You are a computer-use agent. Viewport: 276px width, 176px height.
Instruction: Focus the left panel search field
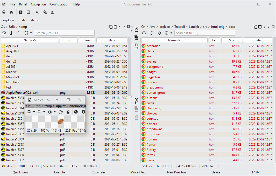pyautogui.click(x=64, y=33)
